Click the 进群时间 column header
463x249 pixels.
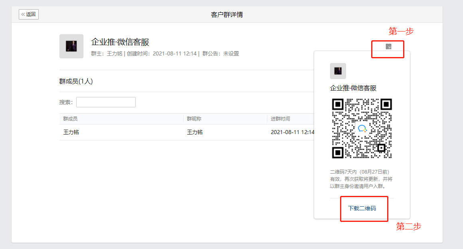pyautogui.click(x=280, y=119)
